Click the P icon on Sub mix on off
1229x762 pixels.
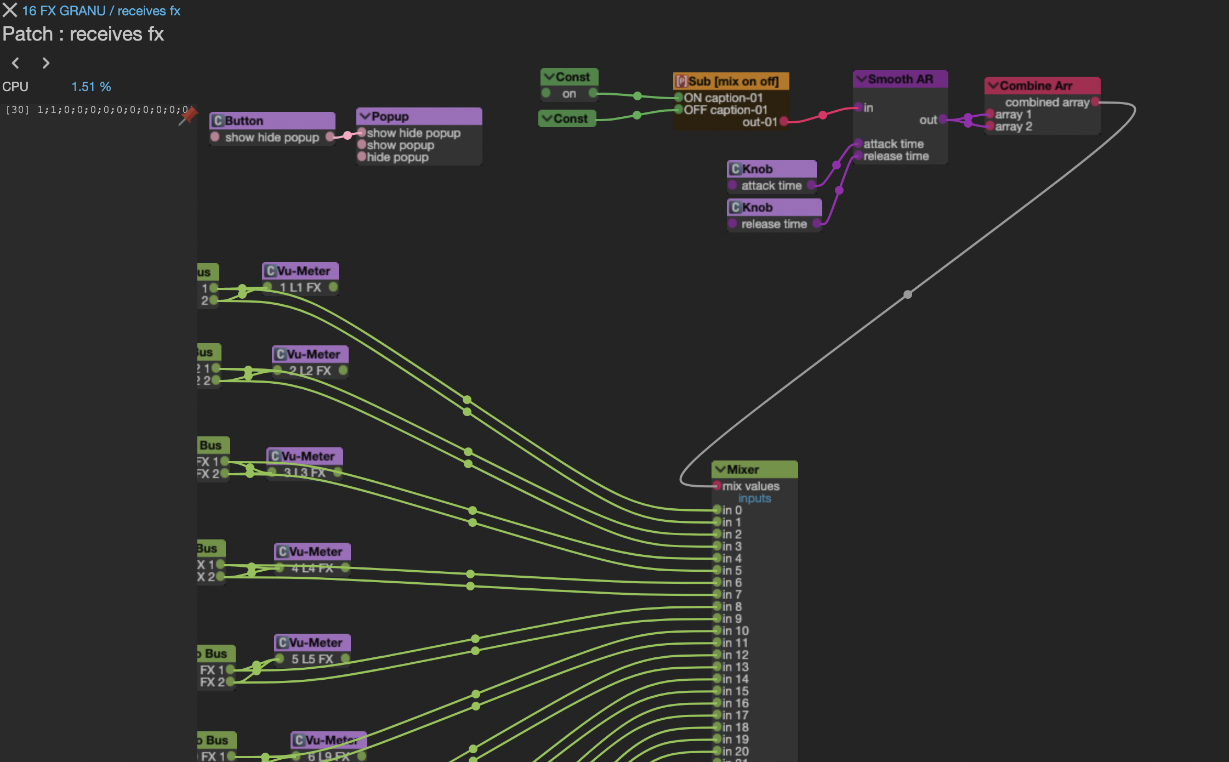681,81
